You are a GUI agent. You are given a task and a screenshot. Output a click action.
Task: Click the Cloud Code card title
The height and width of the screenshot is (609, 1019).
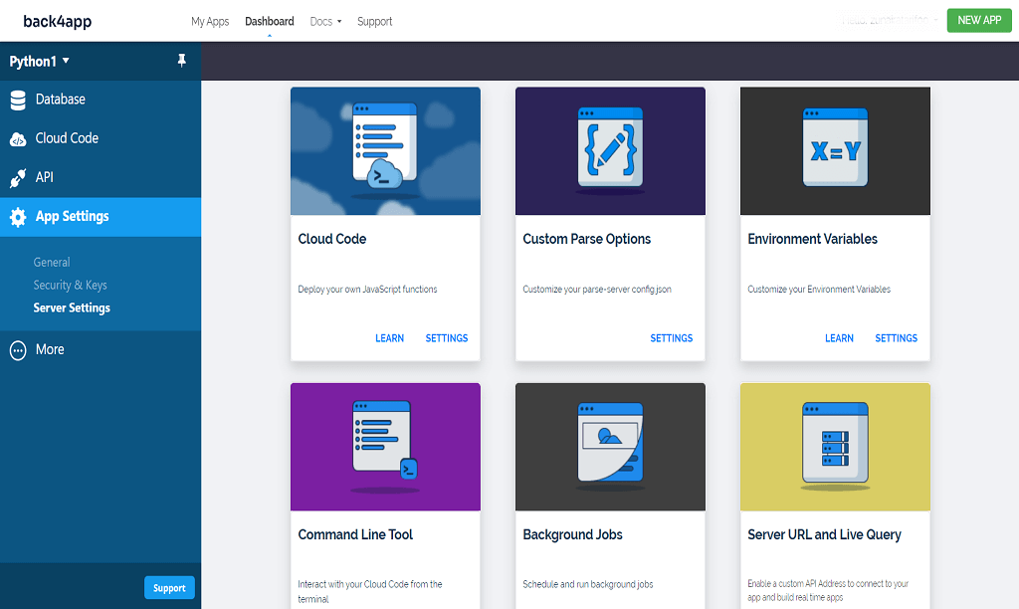332,239
